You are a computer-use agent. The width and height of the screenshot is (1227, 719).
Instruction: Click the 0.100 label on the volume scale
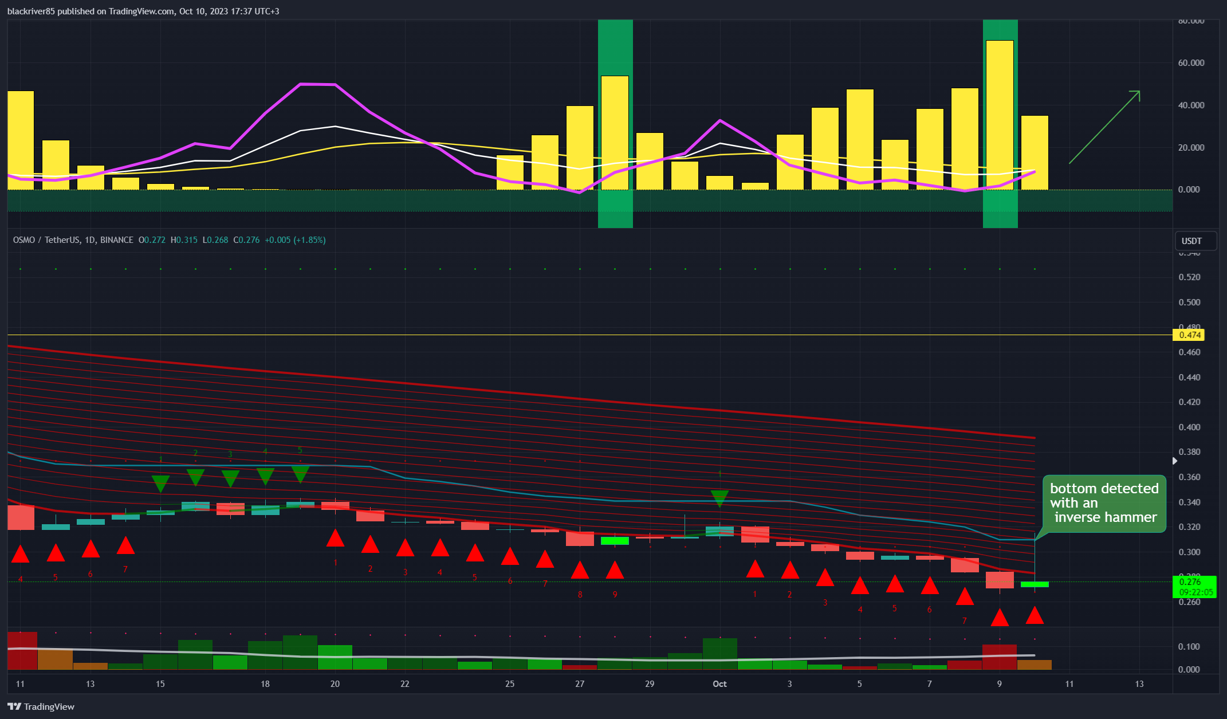click(1189, 647)
